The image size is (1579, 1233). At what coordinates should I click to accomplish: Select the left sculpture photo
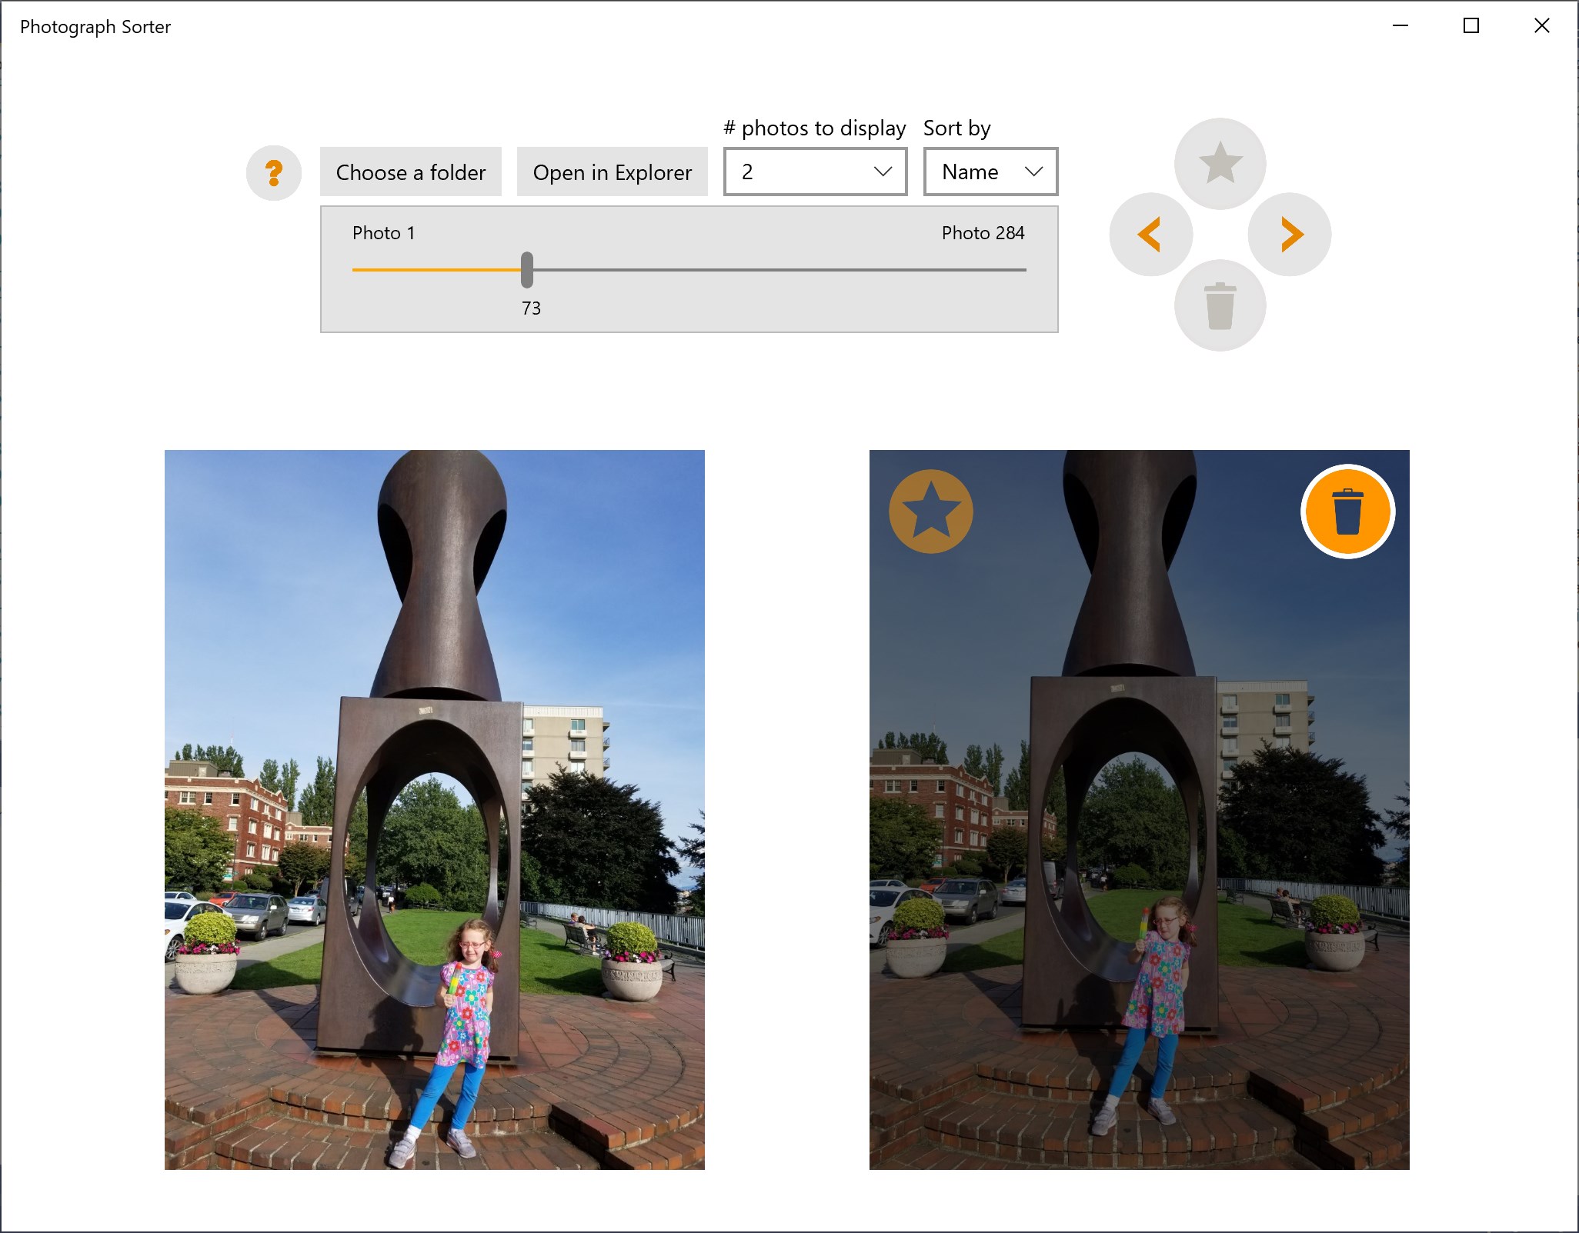click(x=435, y=810)
